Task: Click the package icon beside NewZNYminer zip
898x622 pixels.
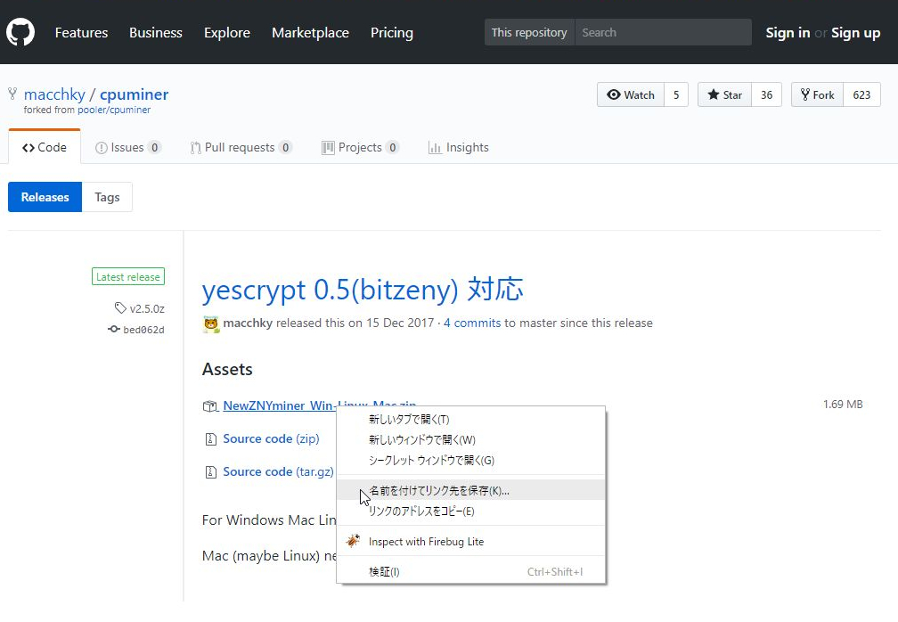Action: (210, 406)
